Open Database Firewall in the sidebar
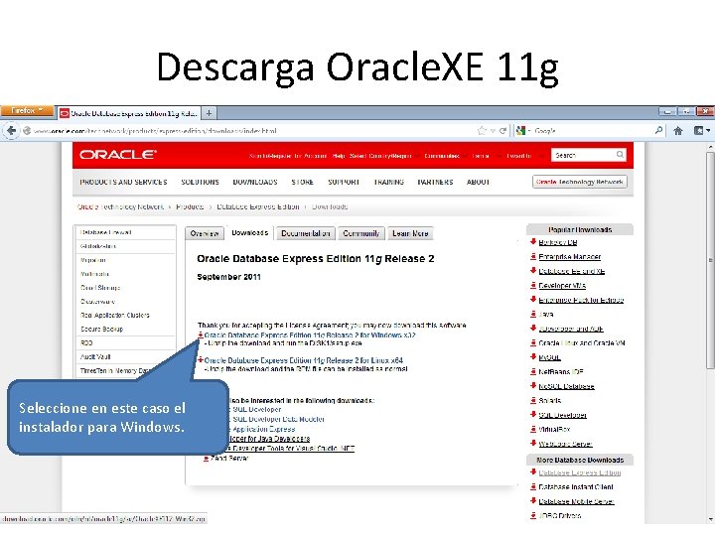Screen dimensions: 715x536 (x=106, y=232)
